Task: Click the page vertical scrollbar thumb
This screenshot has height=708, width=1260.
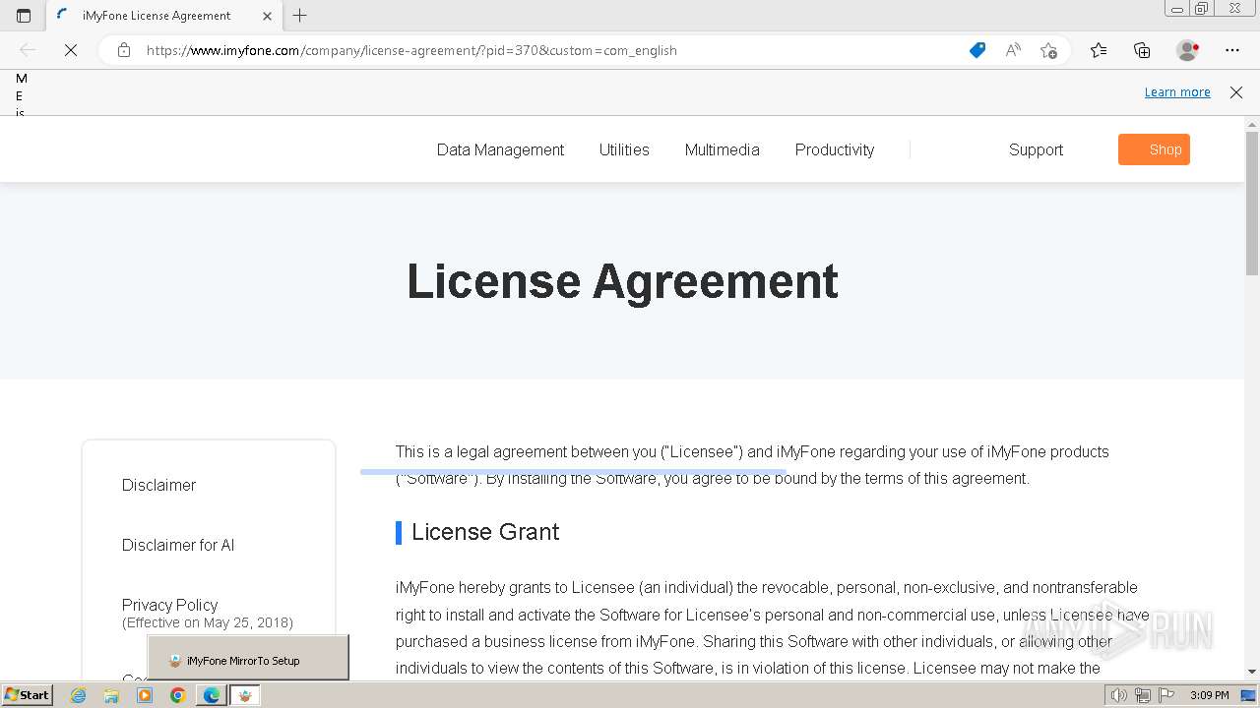Action: [1252, 204]
